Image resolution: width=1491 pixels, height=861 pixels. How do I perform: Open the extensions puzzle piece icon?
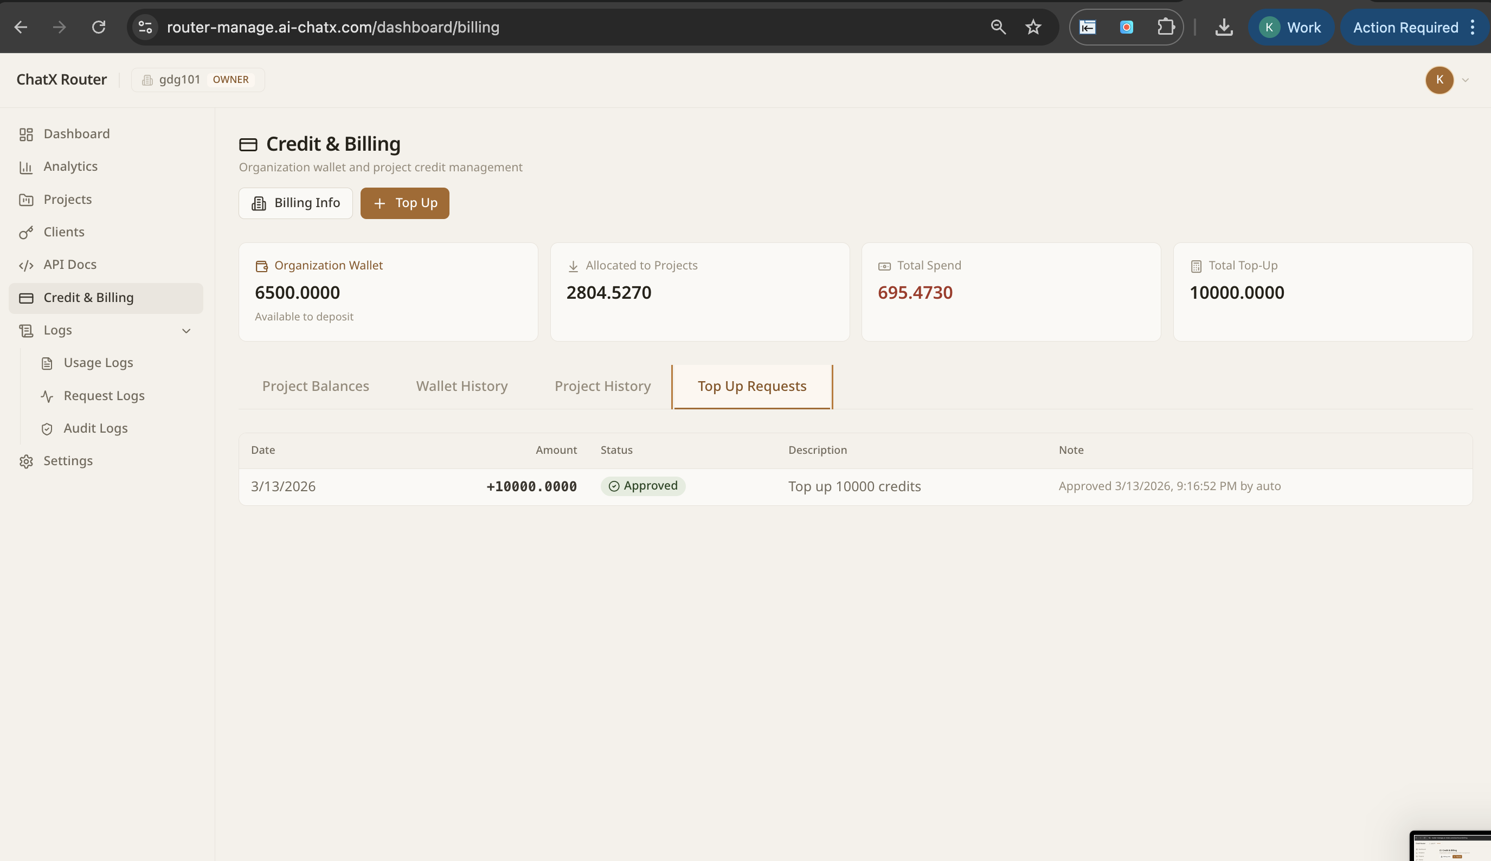click(x=1165, y=27)
